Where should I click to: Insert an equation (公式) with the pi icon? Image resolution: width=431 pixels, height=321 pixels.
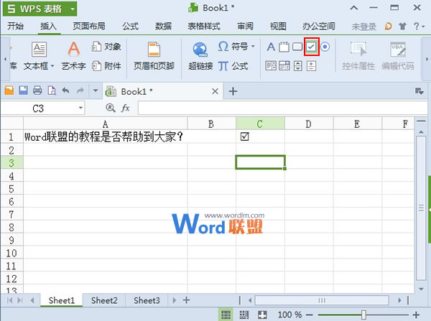(x=233, y=66)
